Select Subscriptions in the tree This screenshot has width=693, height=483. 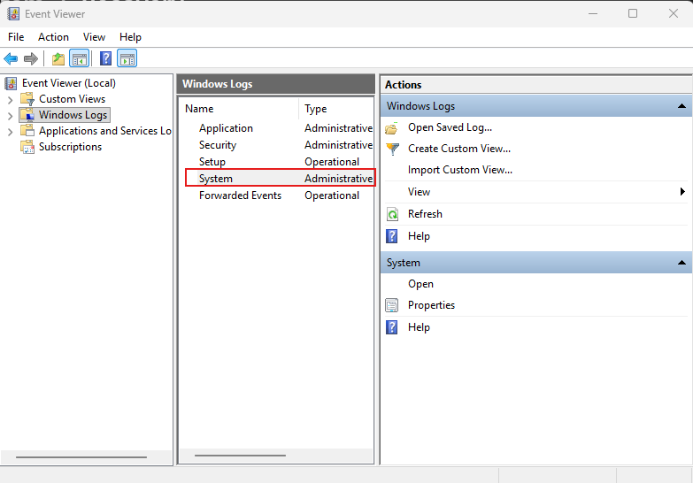(x=70, y=147)
